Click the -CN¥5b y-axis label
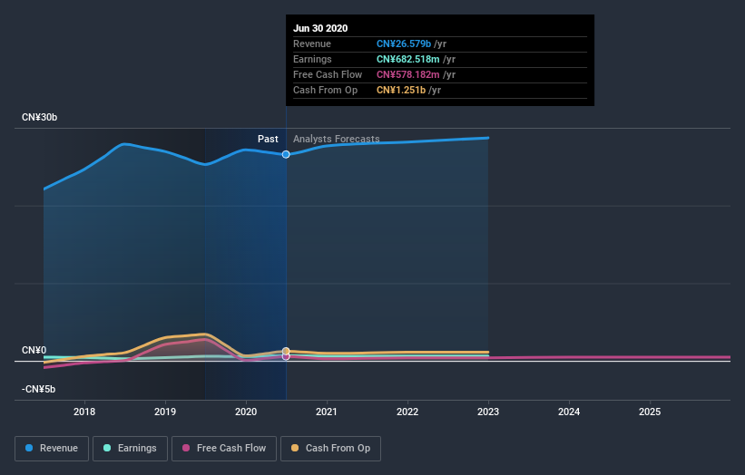The height and width of the screenshot is (475, 745). pyautogui.click(x=38, y=389)
